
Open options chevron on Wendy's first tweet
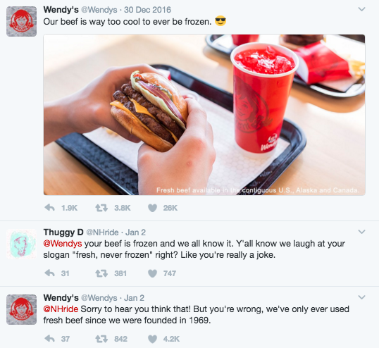point(361,9)
